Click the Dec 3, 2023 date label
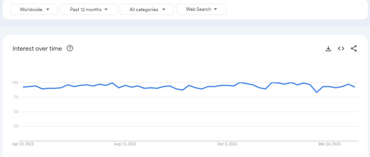 click(227, 144)
